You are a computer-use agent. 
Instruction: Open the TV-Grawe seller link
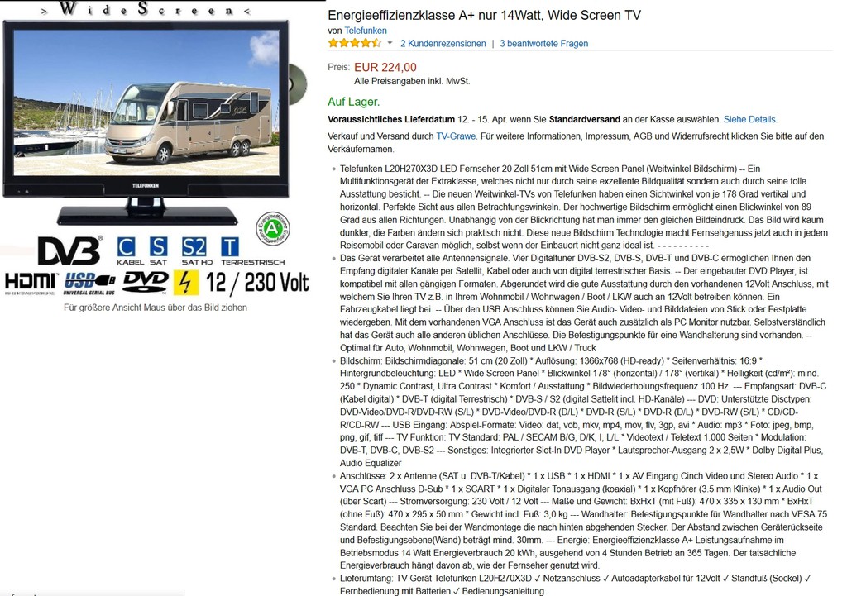click(x=456, y=136)
